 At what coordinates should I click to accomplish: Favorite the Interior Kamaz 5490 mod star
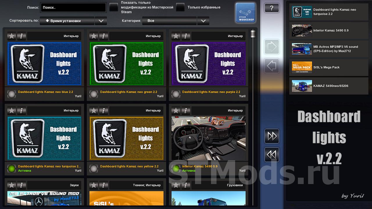(x=176, y=111)
